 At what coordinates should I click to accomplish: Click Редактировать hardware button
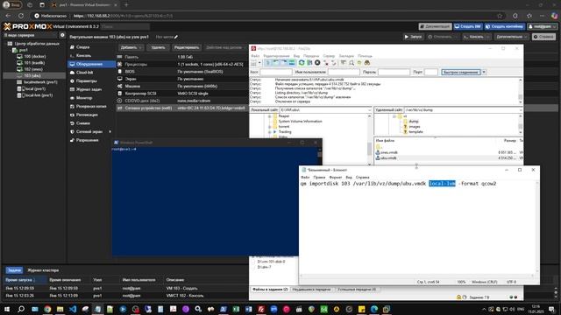point(187,47)
